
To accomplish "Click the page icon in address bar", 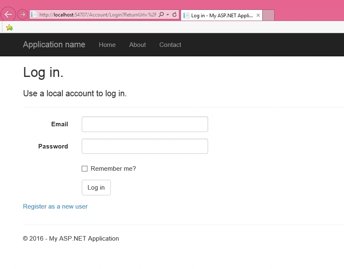I will 34,15.
